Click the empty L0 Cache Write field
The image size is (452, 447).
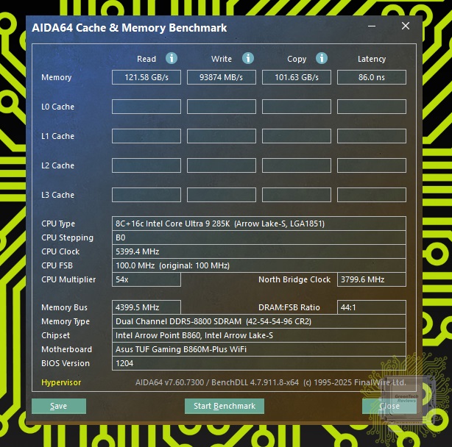point(222,107)
